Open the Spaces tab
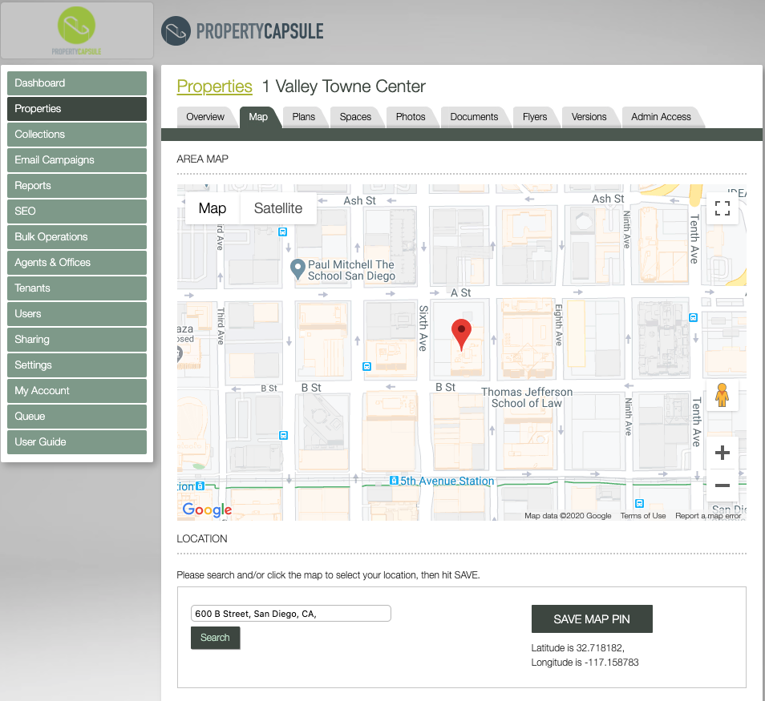 (x=355, y=117)
